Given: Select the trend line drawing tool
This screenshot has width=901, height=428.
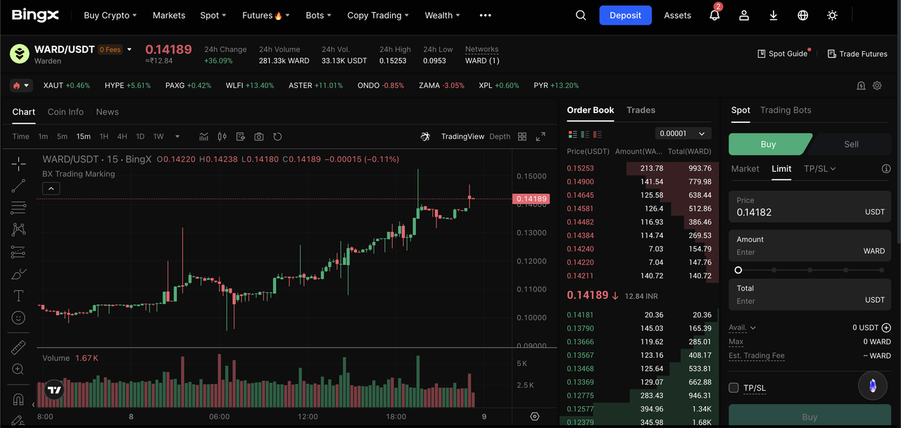Looking at the screenshot, I should point(18,186).
